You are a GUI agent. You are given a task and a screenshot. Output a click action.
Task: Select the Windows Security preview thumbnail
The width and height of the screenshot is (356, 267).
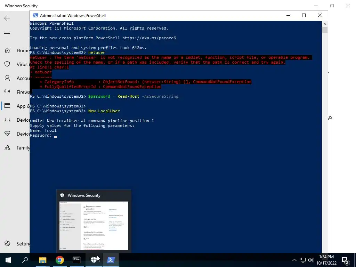point(94,226)
